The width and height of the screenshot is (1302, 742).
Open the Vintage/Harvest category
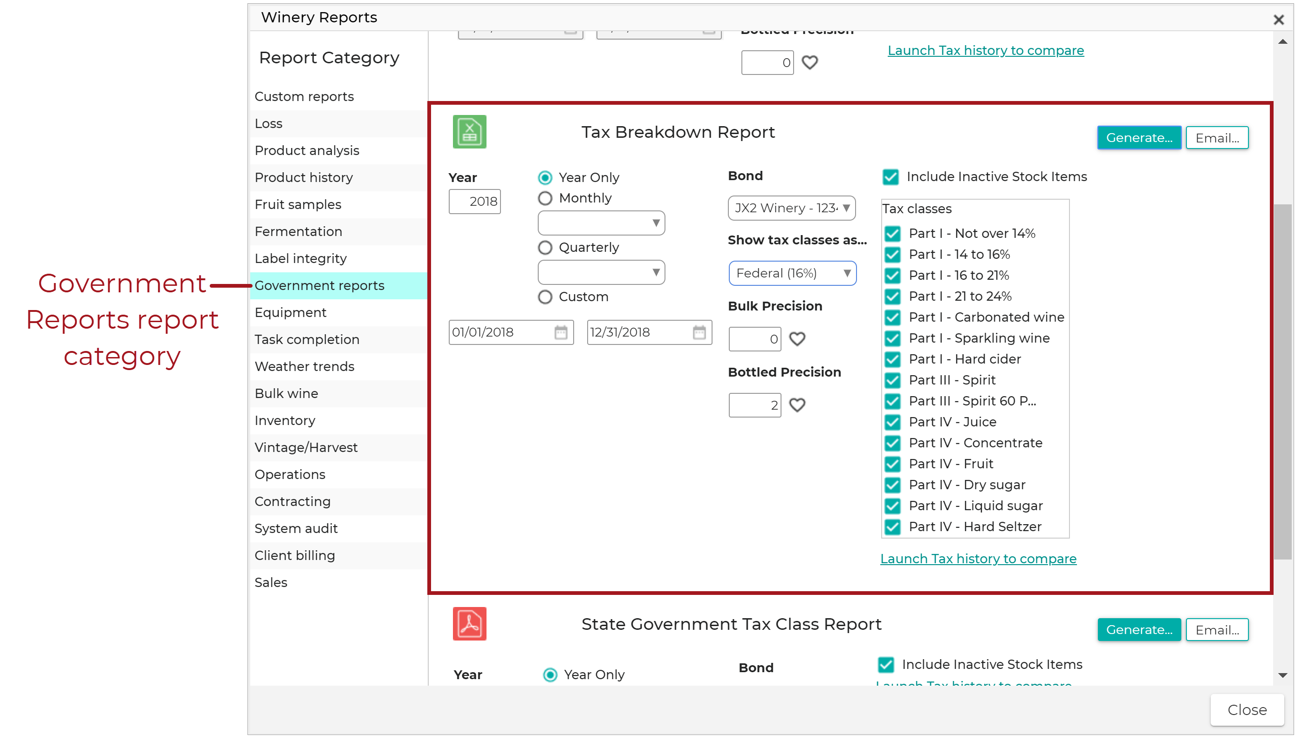pyautogui.click(x=338, y=448)
